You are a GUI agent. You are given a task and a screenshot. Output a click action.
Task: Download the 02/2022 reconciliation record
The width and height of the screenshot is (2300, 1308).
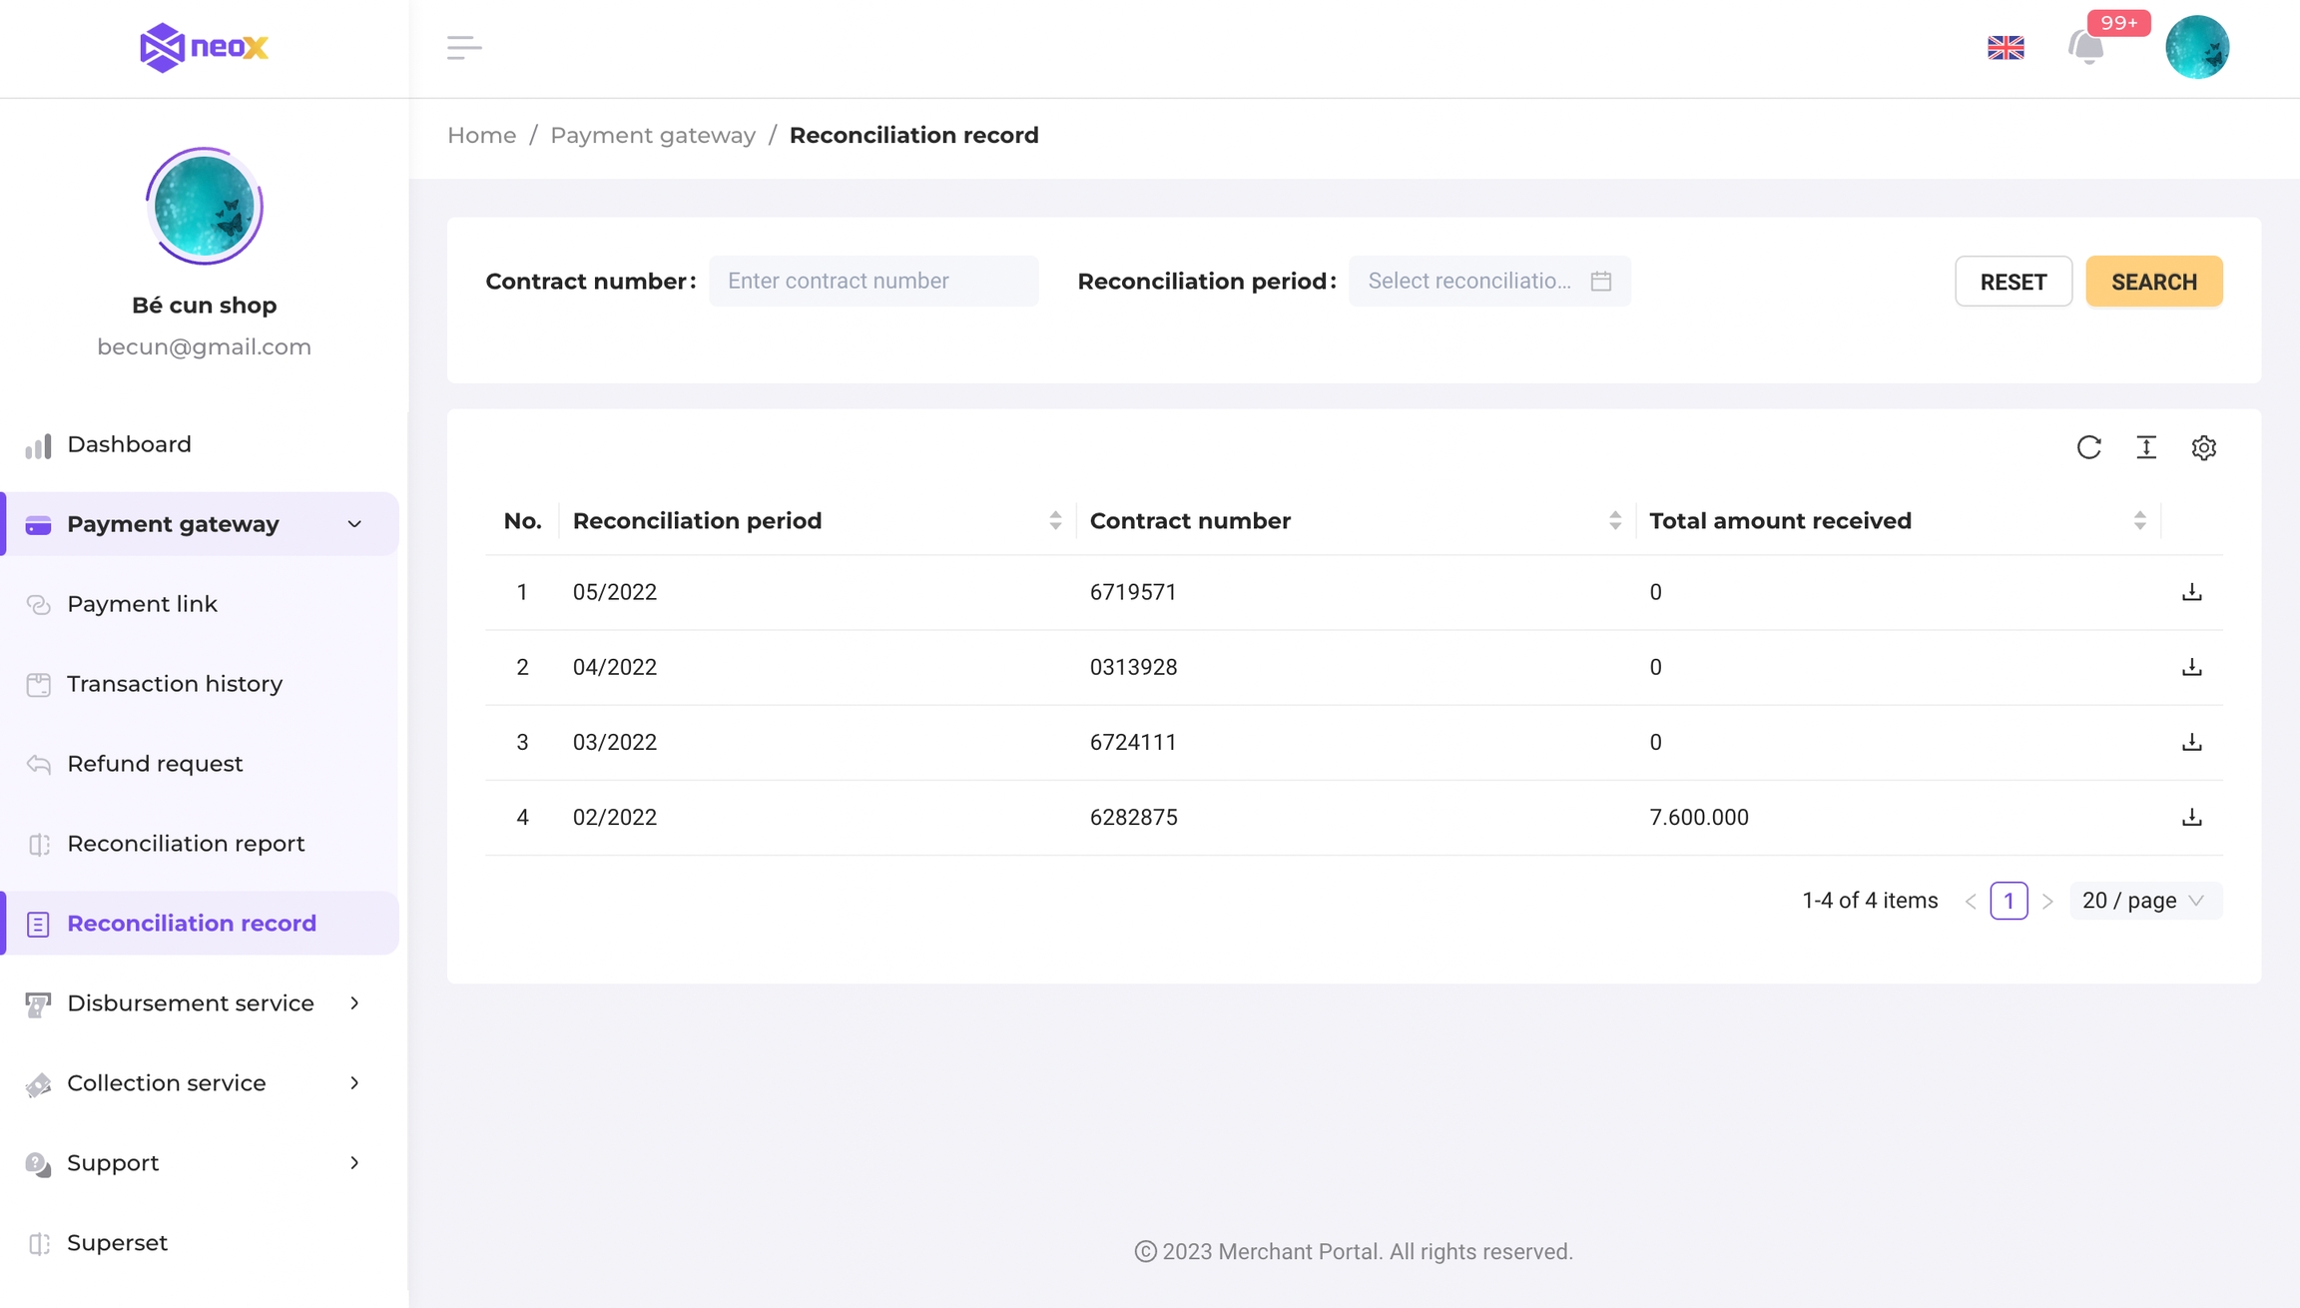[2191, 817]
